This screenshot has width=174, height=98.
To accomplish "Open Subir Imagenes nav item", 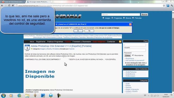I will (x=99, y=42).
